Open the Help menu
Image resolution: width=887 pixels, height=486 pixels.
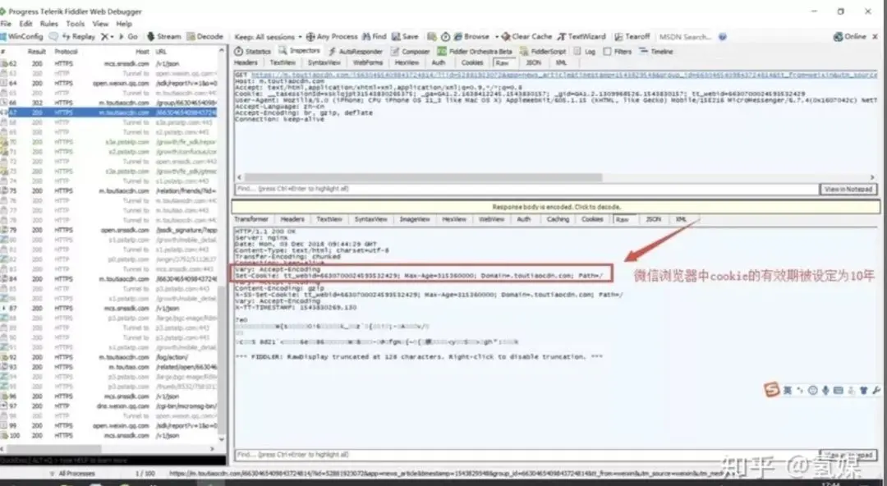click(x=124, y=24)
